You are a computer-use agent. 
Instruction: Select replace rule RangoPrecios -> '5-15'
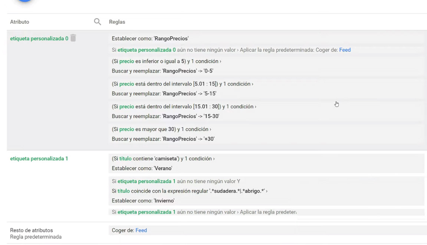tap(164, 94)
